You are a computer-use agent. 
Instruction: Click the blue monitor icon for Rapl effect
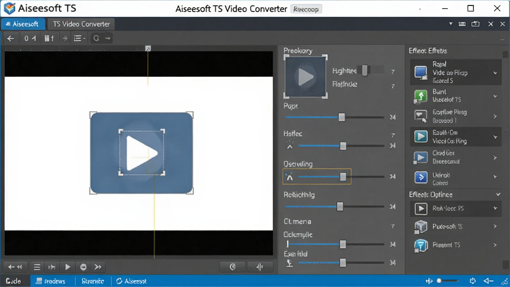pos(420,72)
